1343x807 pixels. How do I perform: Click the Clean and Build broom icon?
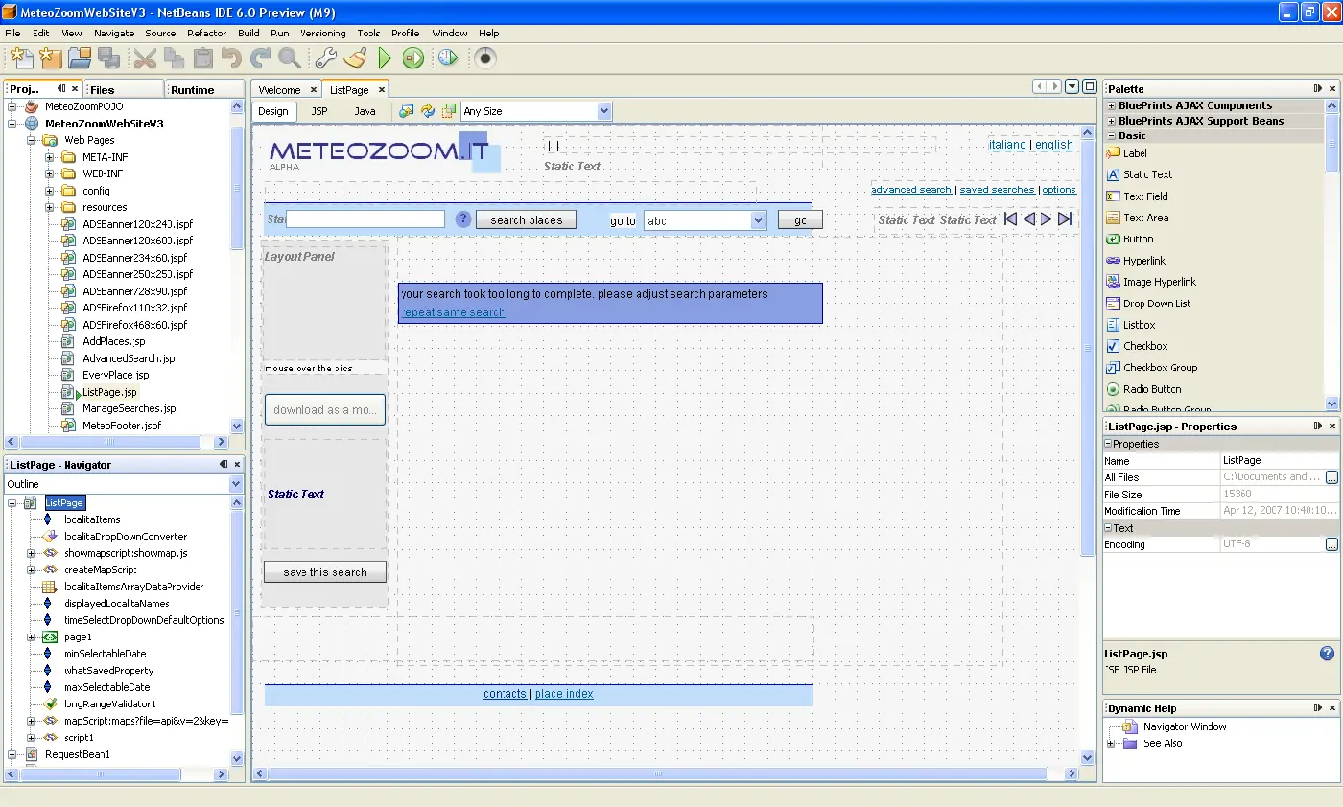click(x=355, y=58)
